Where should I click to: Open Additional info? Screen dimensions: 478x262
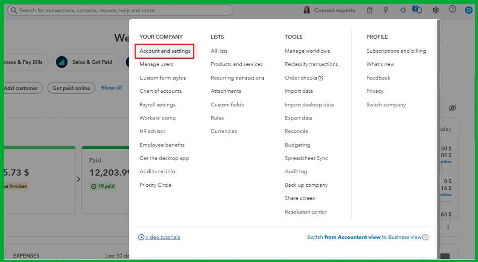[157, 171]
